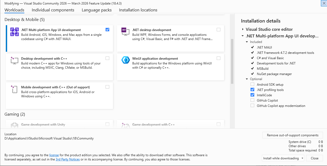Switch to the Individual components tab

pyautogui.click(x=53, y=10)
